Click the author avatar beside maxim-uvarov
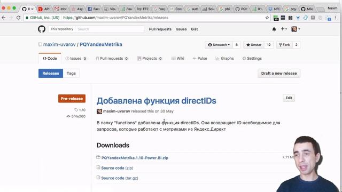Screen dimensions: 342x192 99,111
